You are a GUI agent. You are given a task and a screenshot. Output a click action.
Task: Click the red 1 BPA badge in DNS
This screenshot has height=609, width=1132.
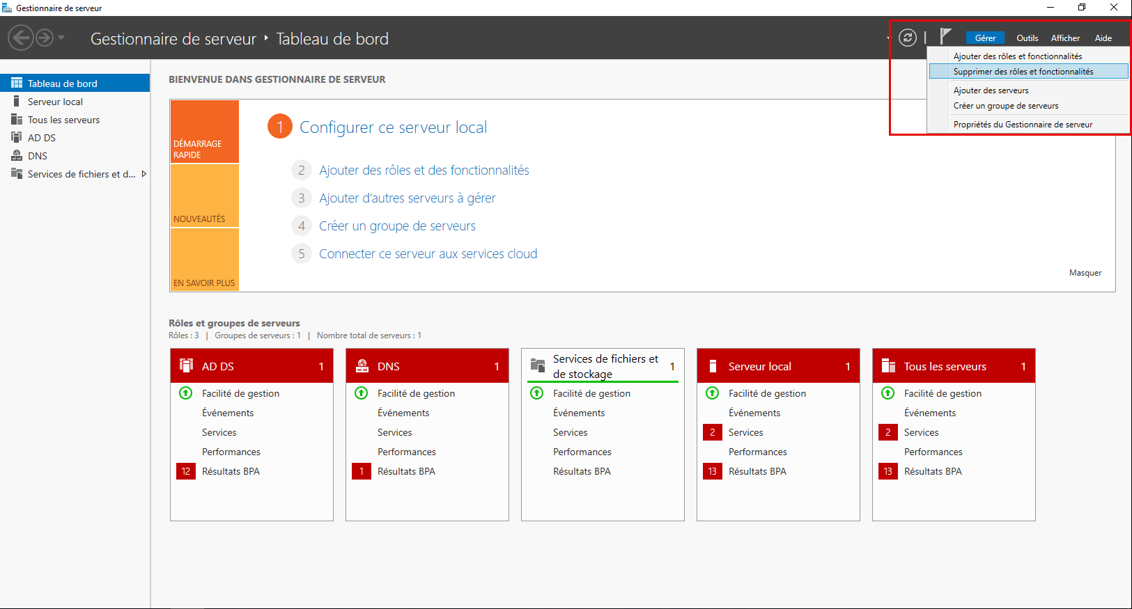[362, 471]
